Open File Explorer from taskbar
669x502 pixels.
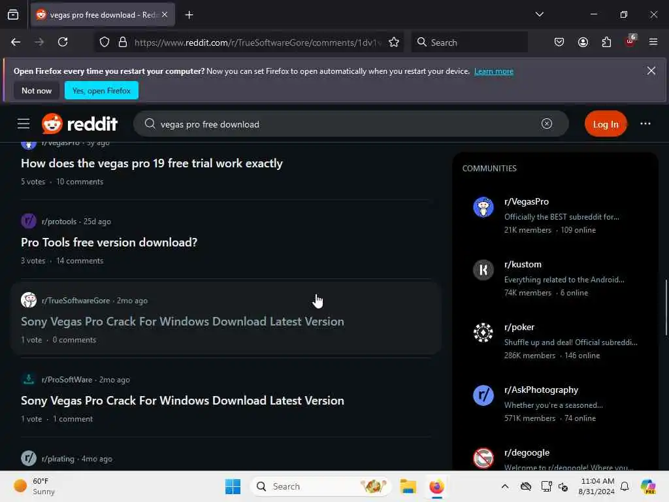pos(408,486)
